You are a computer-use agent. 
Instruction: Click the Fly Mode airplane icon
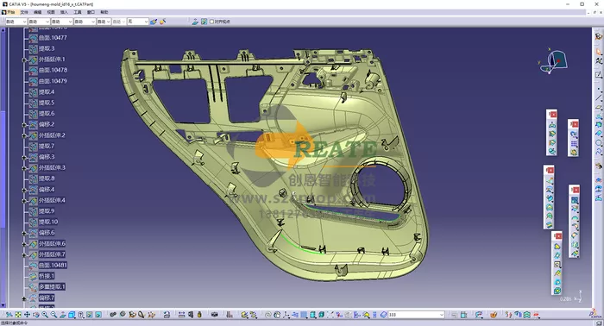(9, 315)
